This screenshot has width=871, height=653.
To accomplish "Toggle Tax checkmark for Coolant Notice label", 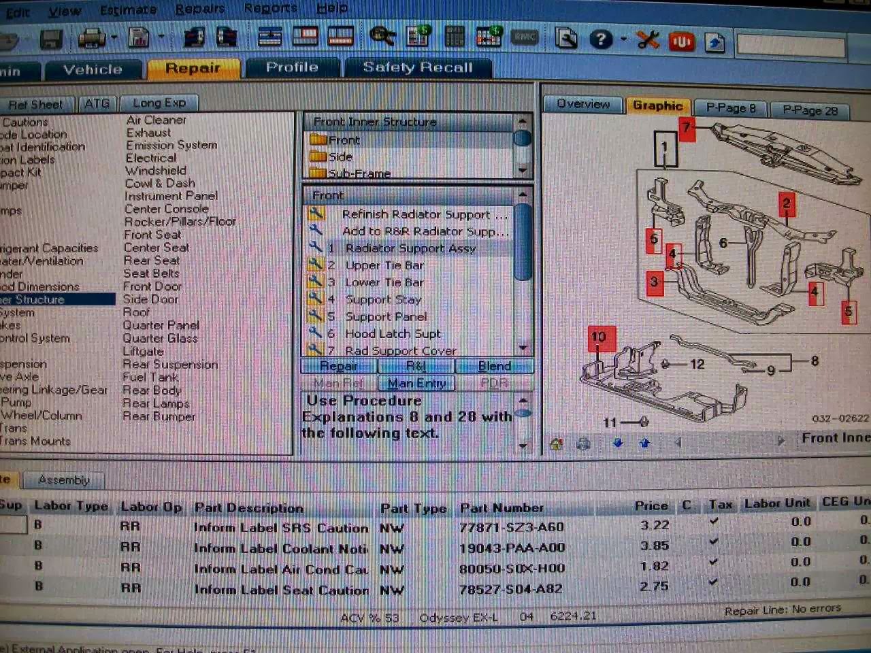I will 714,542.
